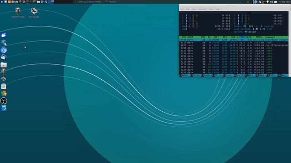Launch the globe web browser in left dock
291x163 pixels.
coord(4,43)
